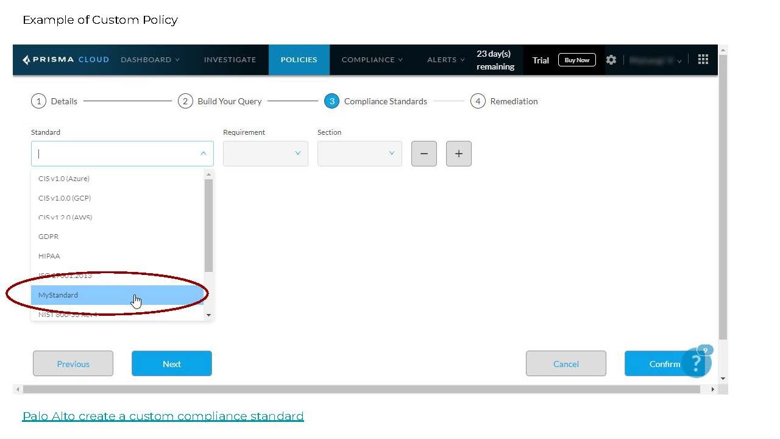Open the apps grid icon
Image resolution: width=780 pixels, height=439 pixels.
click(x=703, y=59)
